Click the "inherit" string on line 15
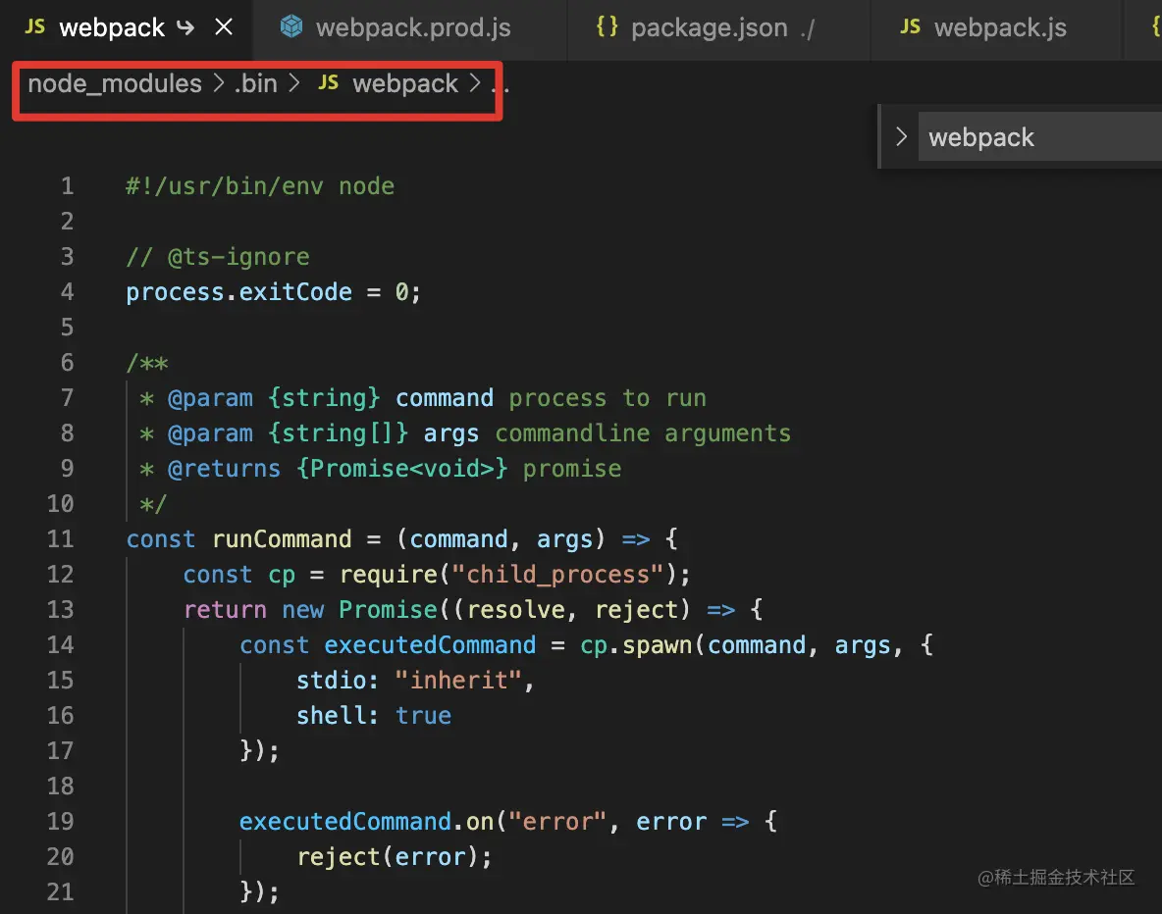 458,680
